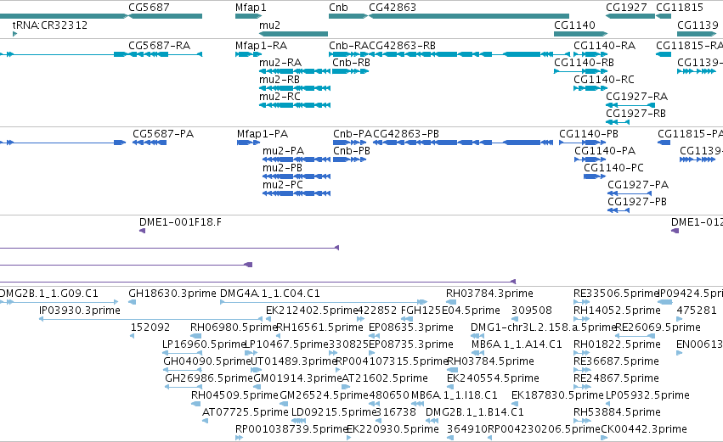Click the CG42863-RB transcript label
This screenshot has width=723, height=442.
click(402, 46)
